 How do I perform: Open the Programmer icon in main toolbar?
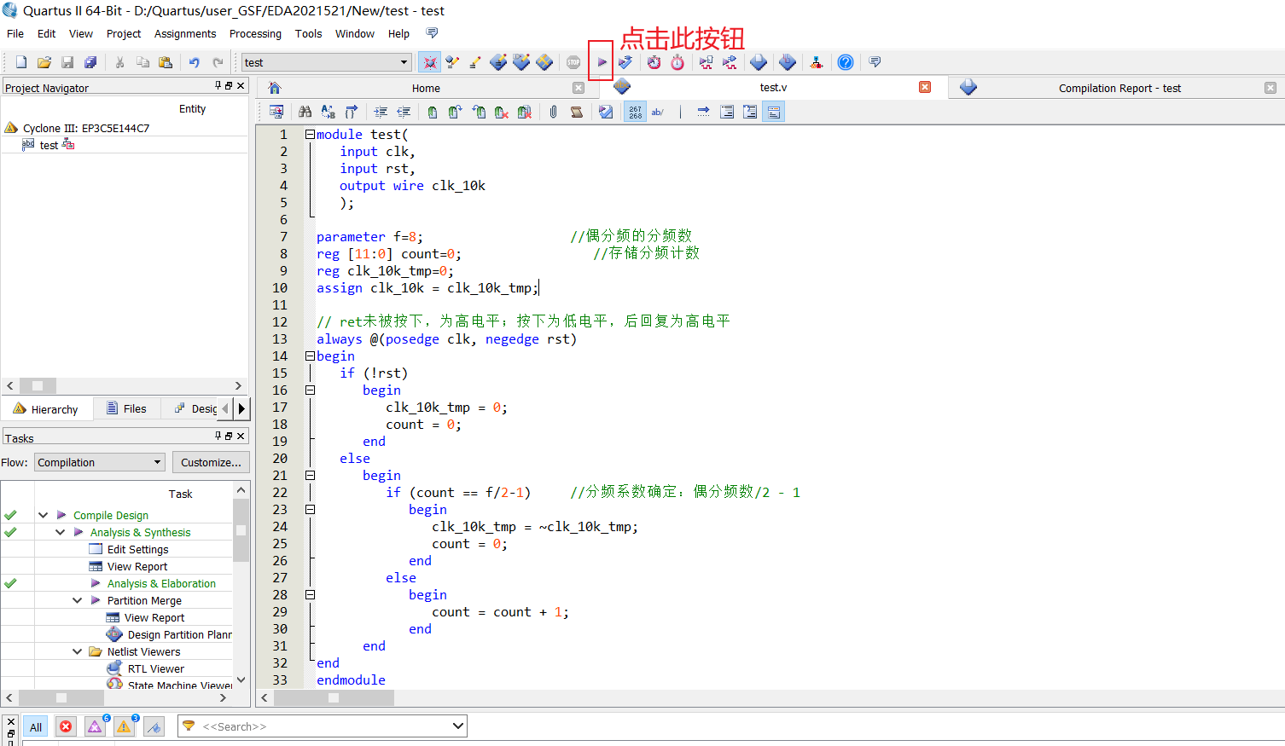click(788, 62)
